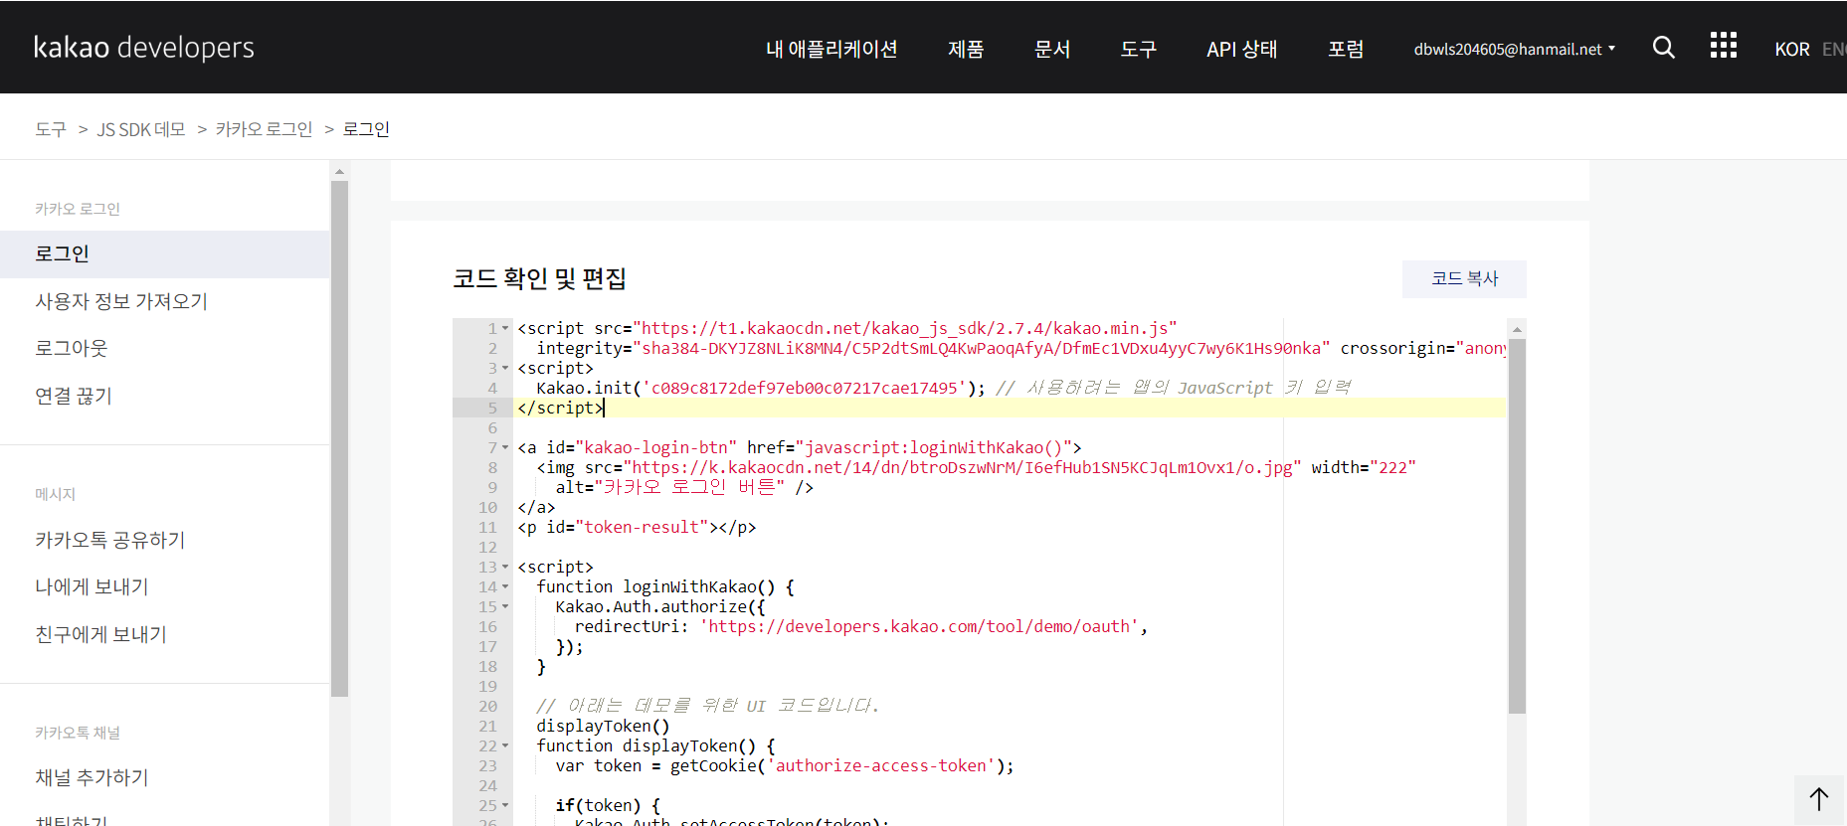Viewport: 1847px width, 826px height.
Task: Open 내 애플리케이션 menu
Action: click(x=831, y=49)
